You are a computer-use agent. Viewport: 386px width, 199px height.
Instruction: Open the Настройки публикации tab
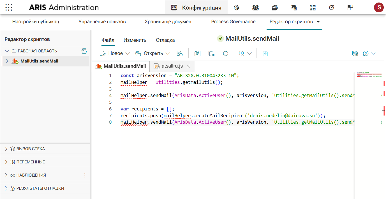(38, 22)
